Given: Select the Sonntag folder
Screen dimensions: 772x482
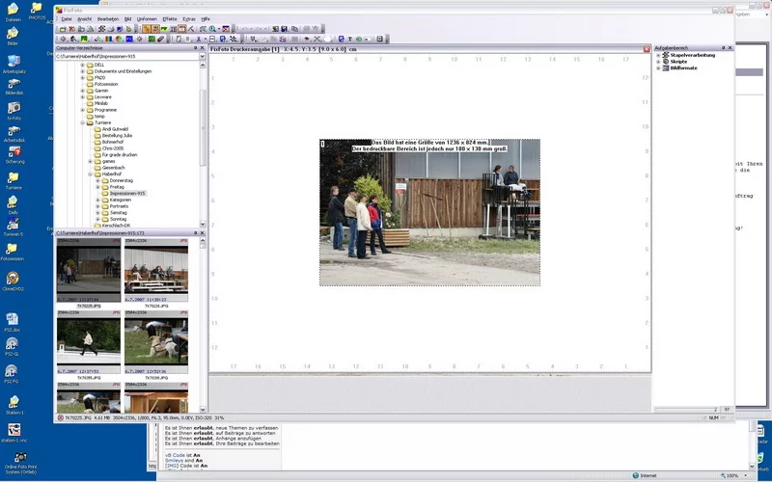Looking at the screenshot, I should [118, 219].
